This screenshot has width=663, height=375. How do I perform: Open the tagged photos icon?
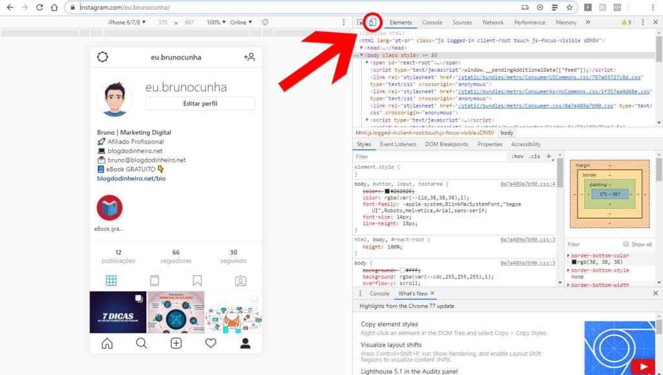tap(241, 281)
